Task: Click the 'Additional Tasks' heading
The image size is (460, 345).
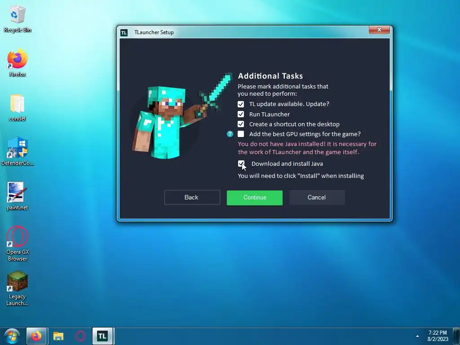Action: click(x=270, y=76)
